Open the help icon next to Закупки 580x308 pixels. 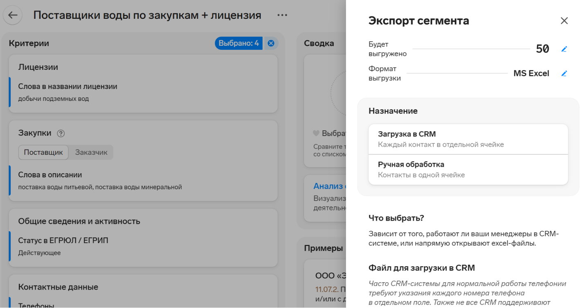[x=61, y=133]
